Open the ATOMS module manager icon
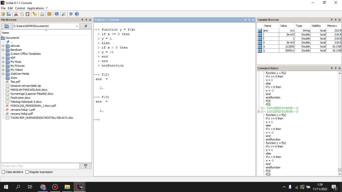This screenshot has width=342, height=192. click(49, 14)
